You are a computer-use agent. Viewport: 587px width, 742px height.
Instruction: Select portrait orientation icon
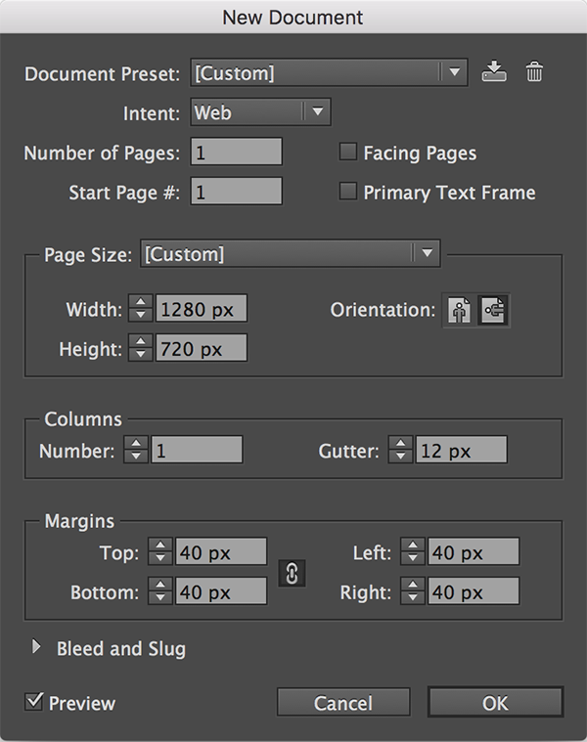[x=459, y=311]
